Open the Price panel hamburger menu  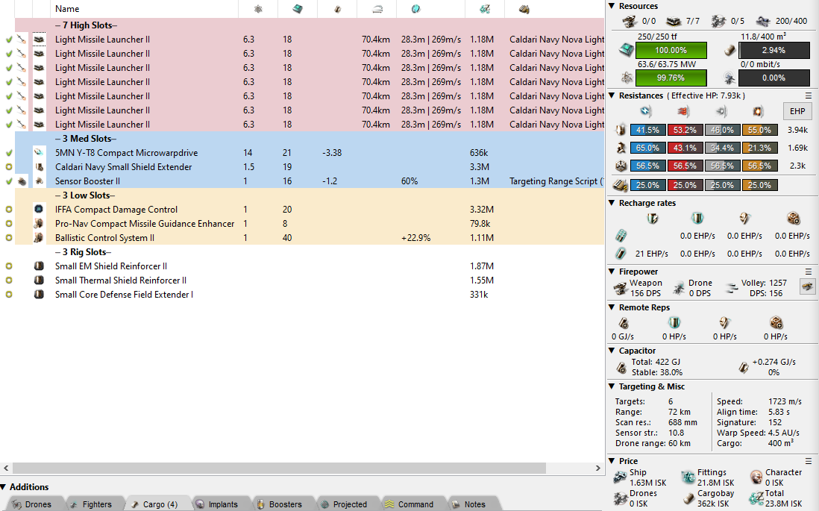(x=809, y=461)
